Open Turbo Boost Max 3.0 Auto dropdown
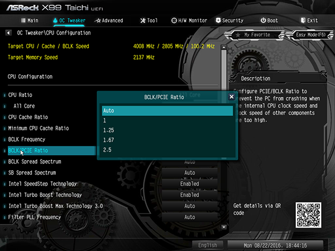This screenshot has height=251, width=335. tap(190, 206)
